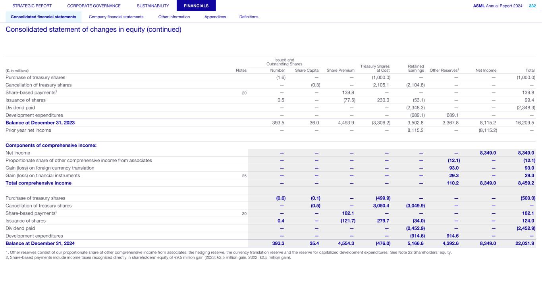Image resolution: width=542 pixels, height=305 pixels.
Task: Open the Definitions sub-tab
Action: tap(249, 17)
